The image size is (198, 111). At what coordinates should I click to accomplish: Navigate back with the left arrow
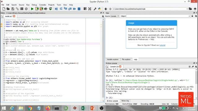[106, 9]
